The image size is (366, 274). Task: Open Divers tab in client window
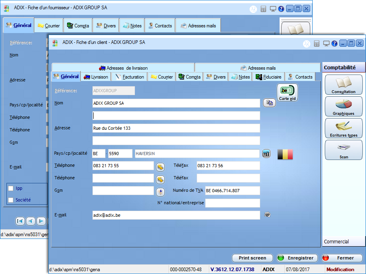(x=216, y=77)
